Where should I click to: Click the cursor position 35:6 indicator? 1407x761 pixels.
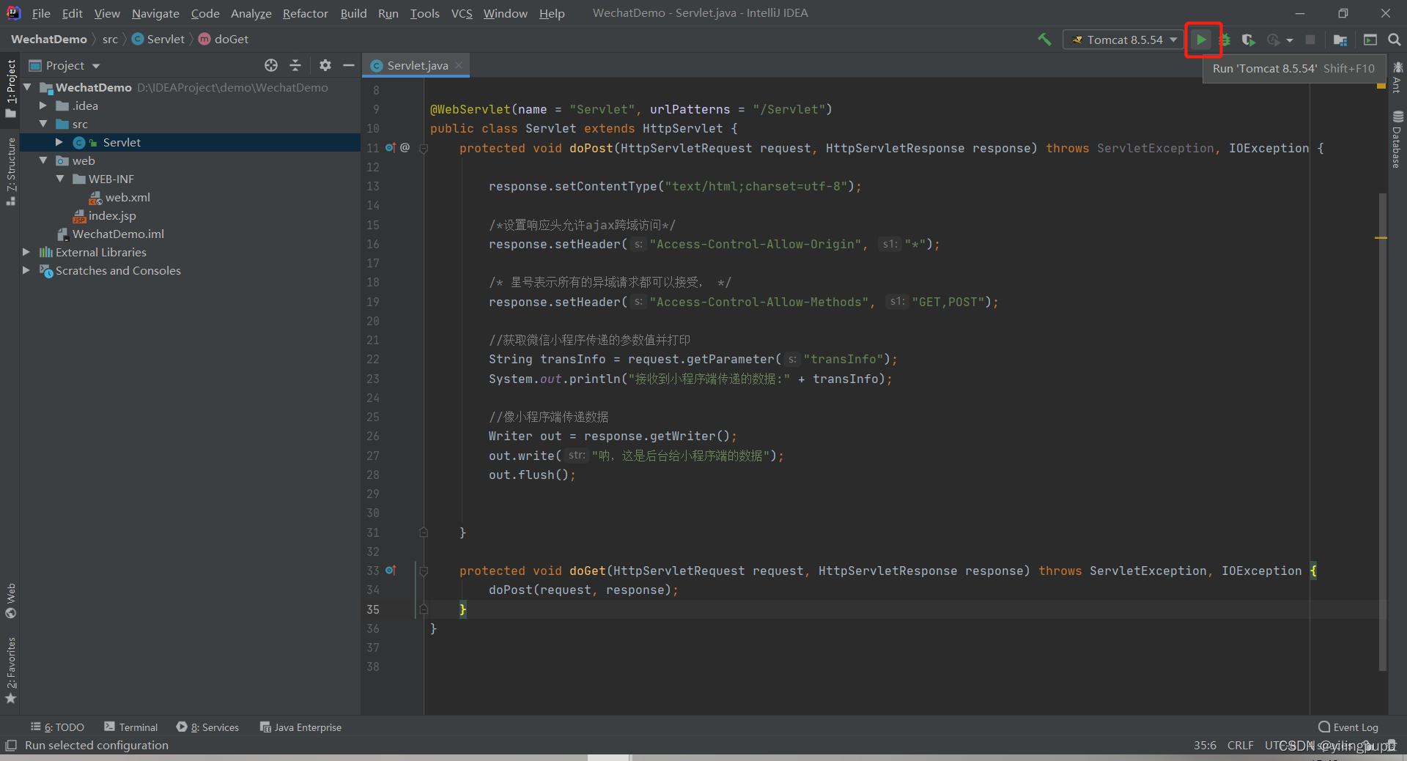1205,746
